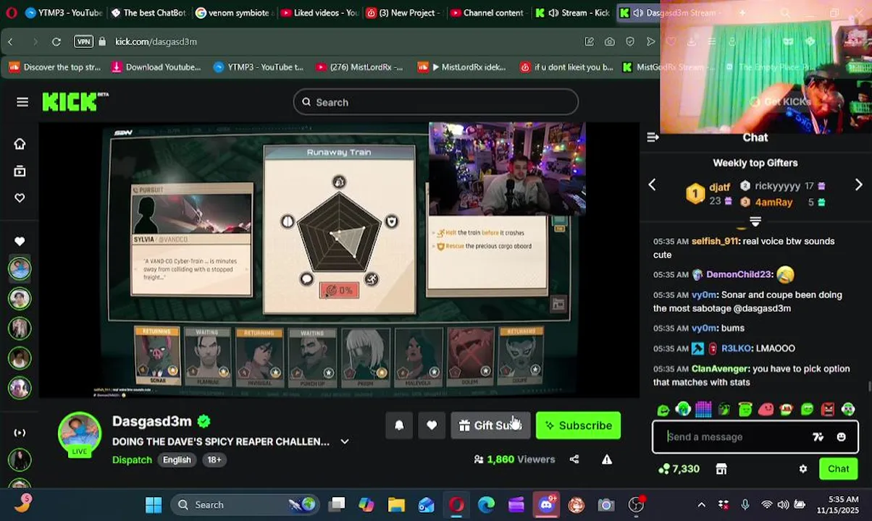Expand the stream title dropdown chevron
Viewport: 872px width, 521px height.
[345, 441]
